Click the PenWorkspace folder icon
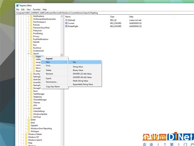Screen dimensions: 194x146 pos(31,22)
